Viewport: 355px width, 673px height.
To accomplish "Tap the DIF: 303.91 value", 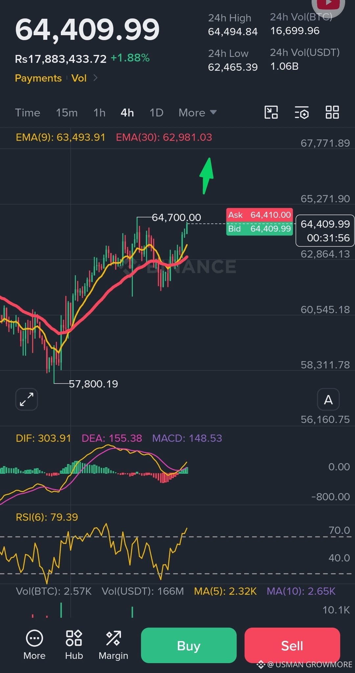I will pyautogui.click(x=43, y=438).
